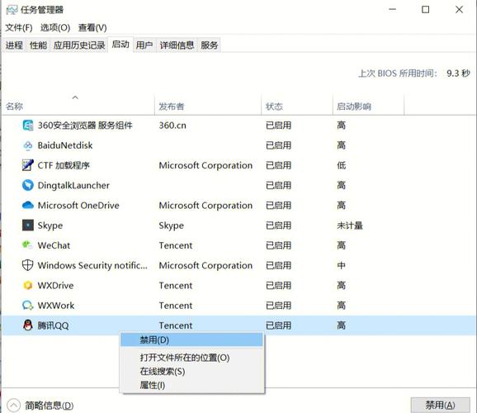This screenshot has width=477, height=413.
Task: Click the 9.3 秒 BIOS time value
Action: pos(459,74)
